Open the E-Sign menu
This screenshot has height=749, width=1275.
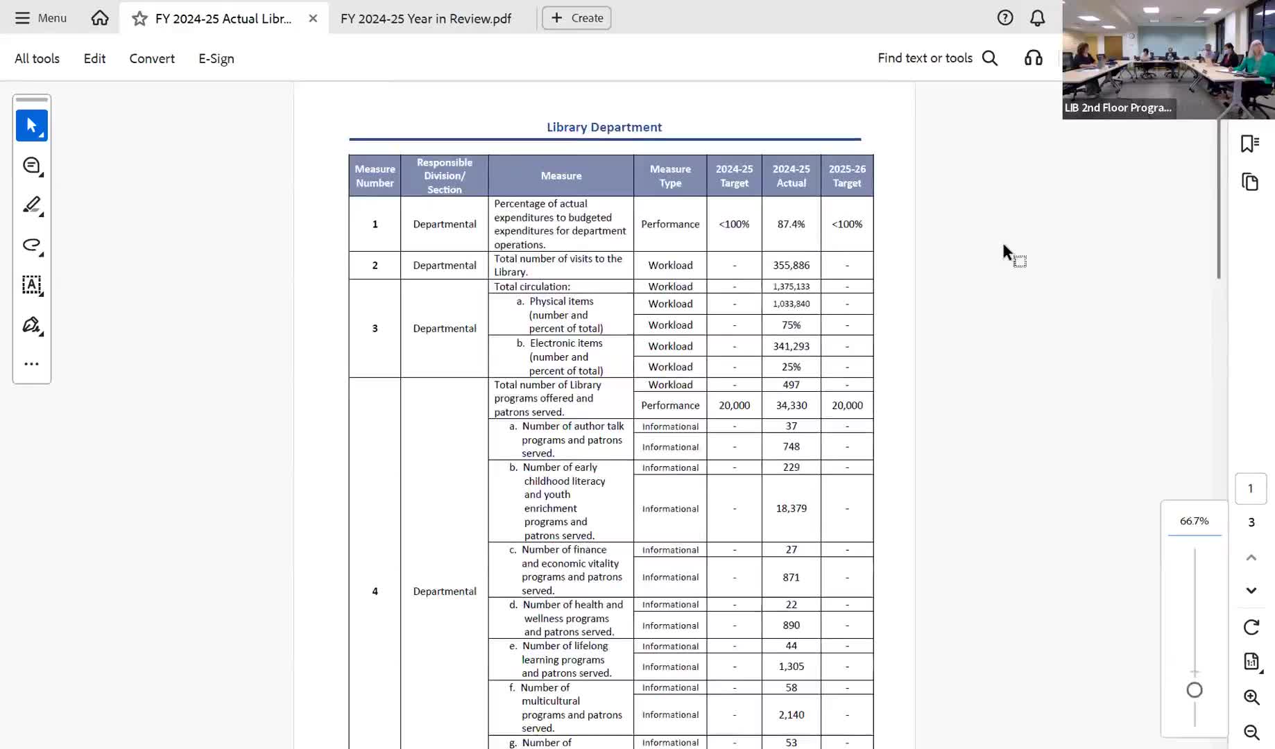click(216, 59)
